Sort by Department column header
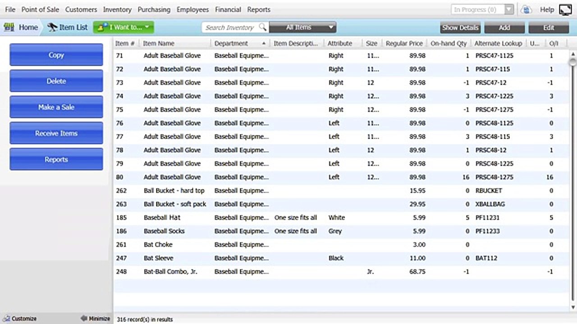Image resolution: width=577 pixels, height=324 pixels. [240, 44]
